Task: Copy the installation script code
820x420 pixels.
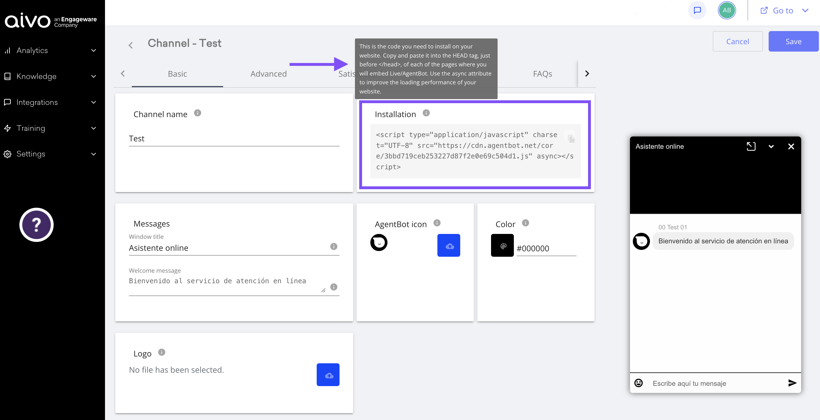Action: 571,138
